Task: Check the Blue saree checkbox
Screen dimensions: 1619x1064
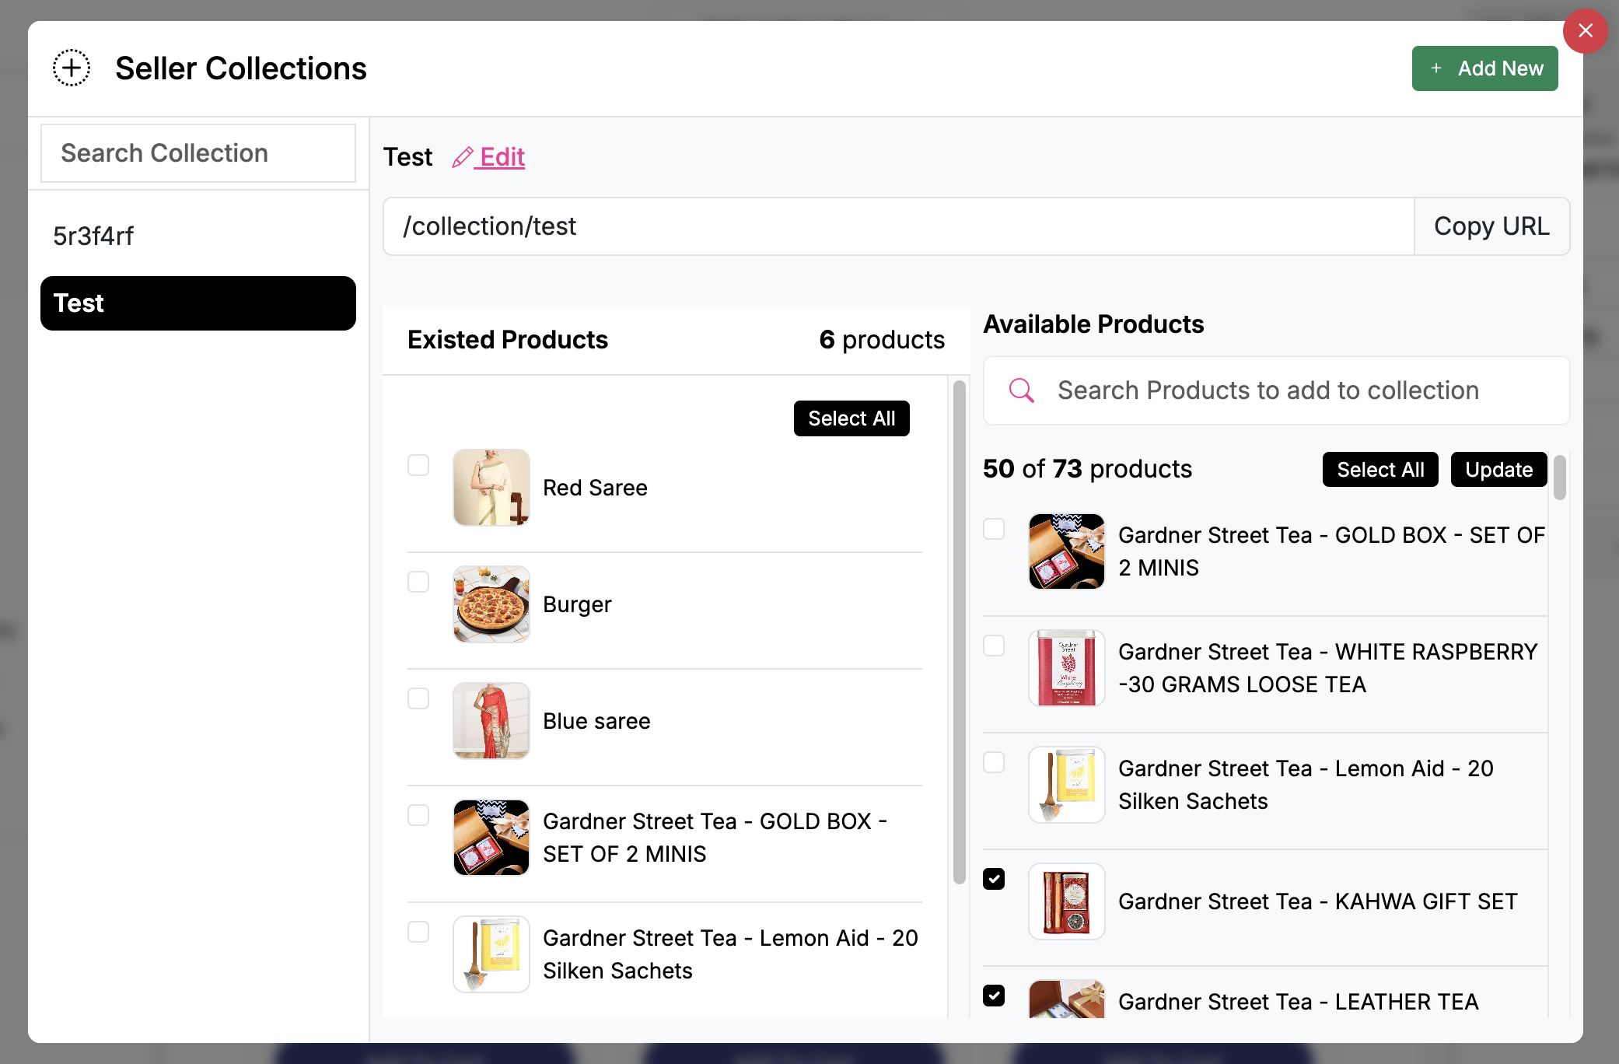Action: pos(418,698)
